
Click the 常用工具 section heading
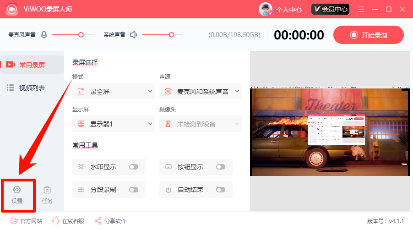click(85, 145)
